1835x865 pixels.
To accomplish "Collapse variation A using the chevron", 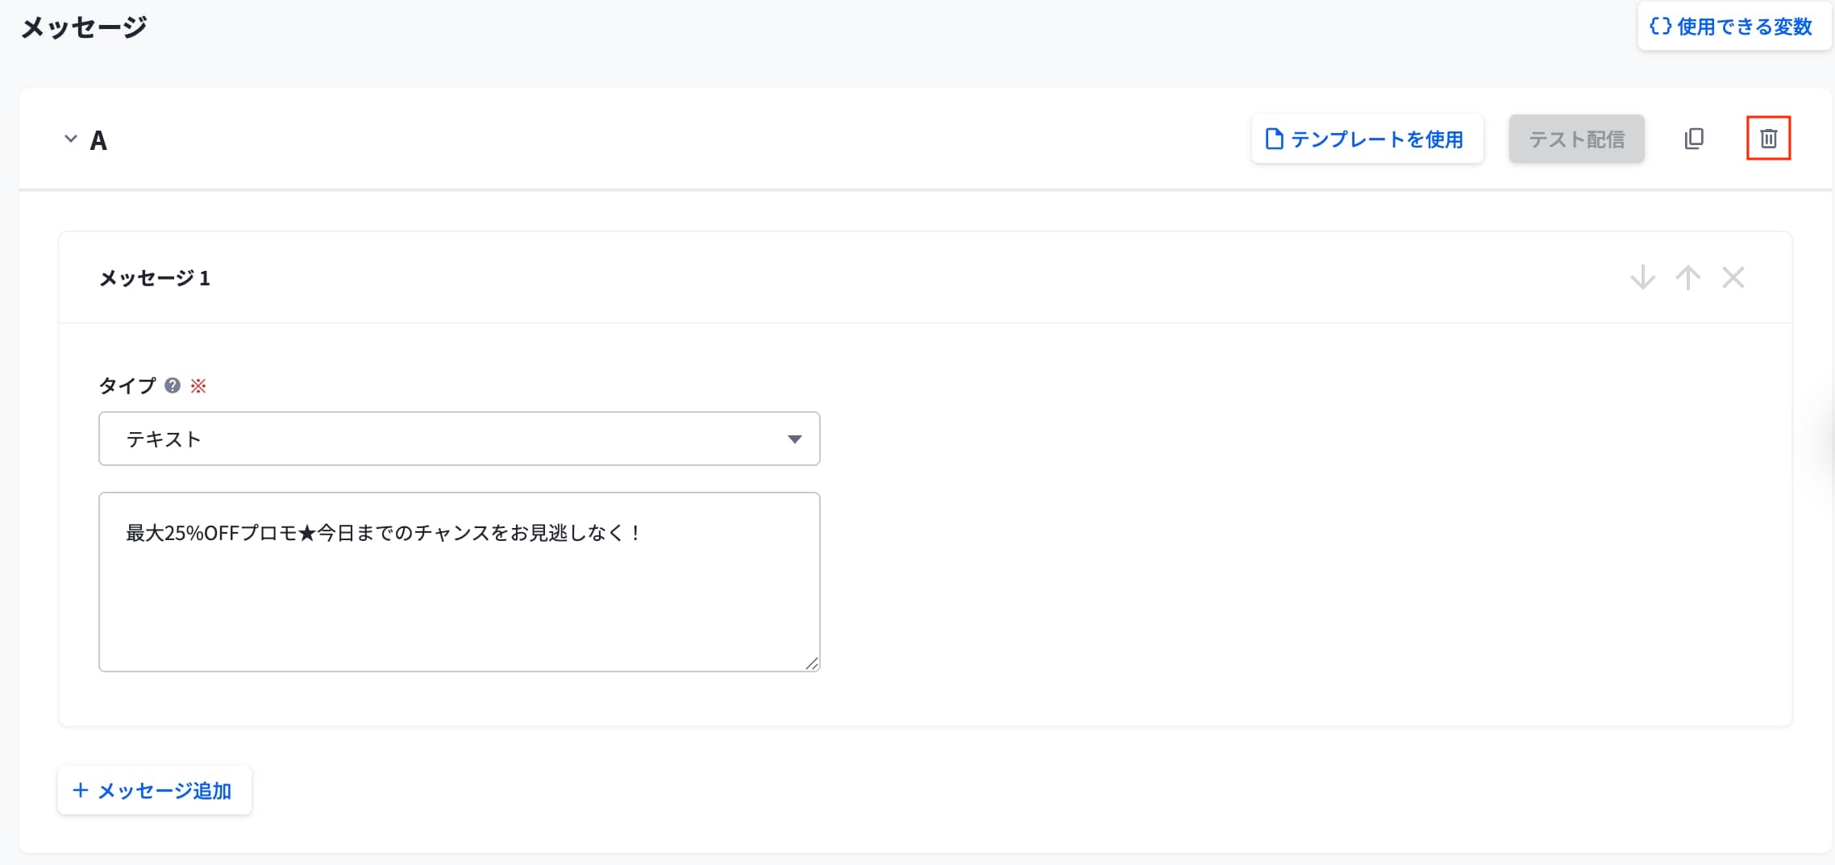I will pos(71,139).
